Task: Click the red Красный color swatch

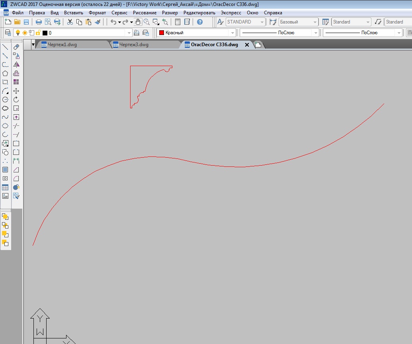Action: (x=162, y=33)
